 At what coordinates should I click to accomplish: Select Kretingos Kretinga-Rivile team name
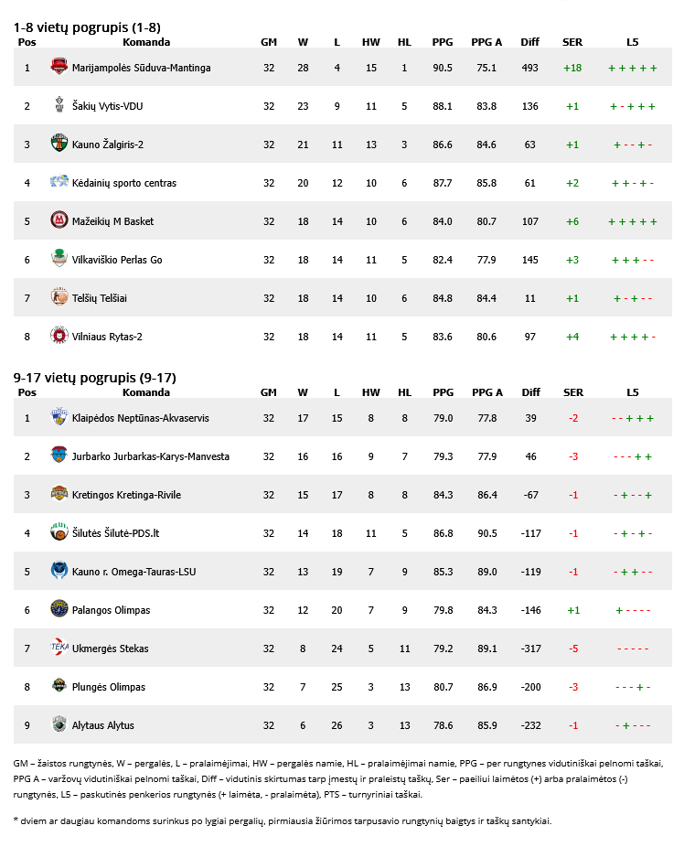click(126, 495)
